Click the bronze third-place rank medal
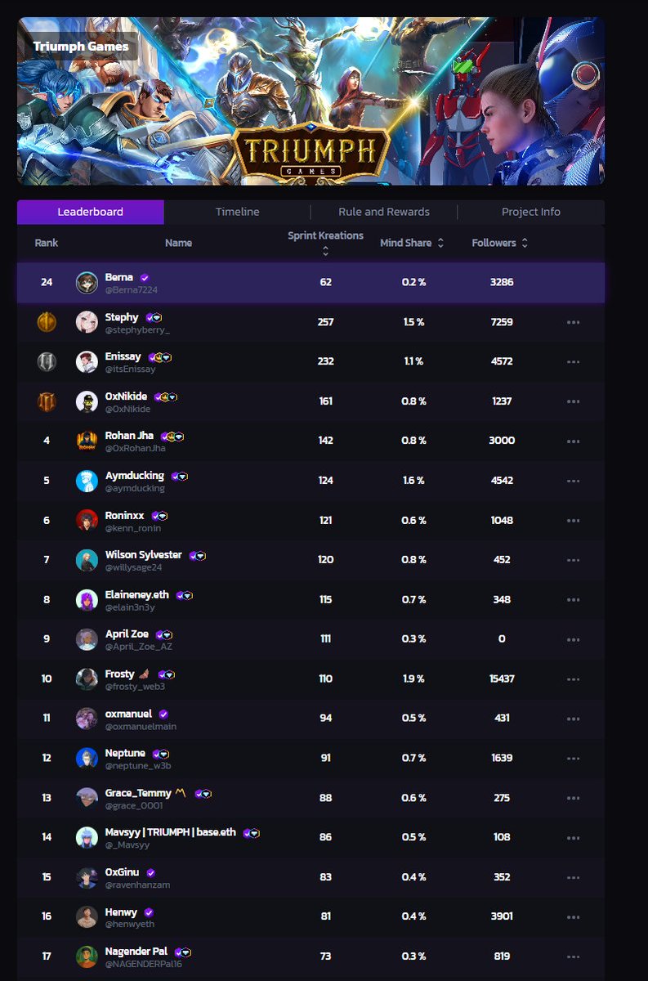The image size is (648, 981). pos(47,401)
